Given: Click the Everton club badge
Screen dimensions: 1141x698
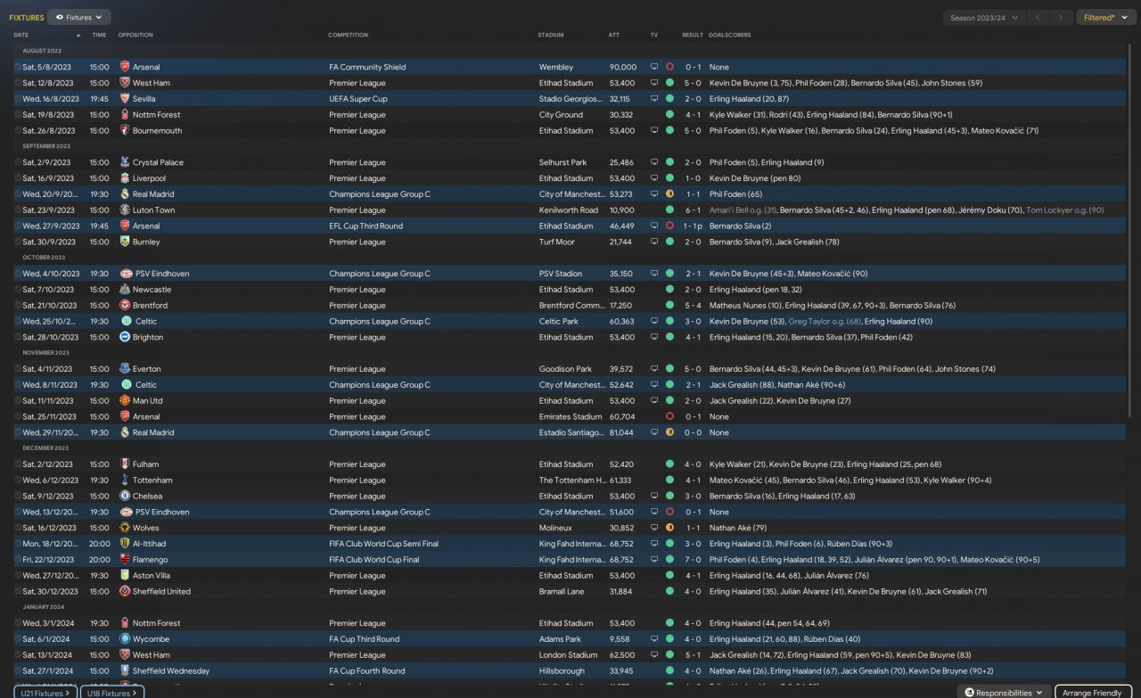Looking at the screenshot, I should [x=125, y=369].
